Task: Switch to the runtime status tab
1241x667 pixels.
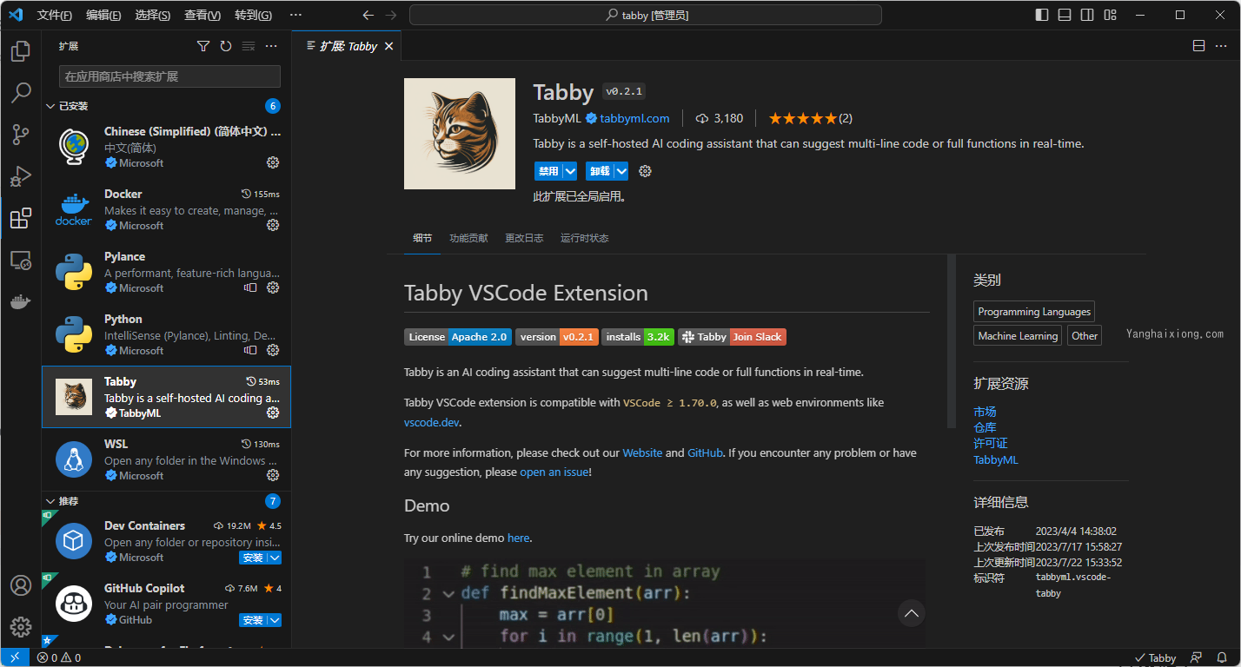Action: click(584, 238)
